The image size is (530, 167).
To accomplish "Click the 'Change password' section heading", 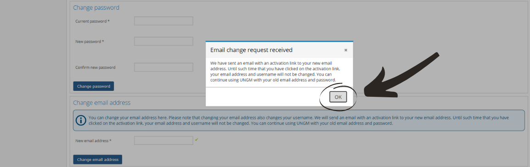I will click(x=96, y=7).
